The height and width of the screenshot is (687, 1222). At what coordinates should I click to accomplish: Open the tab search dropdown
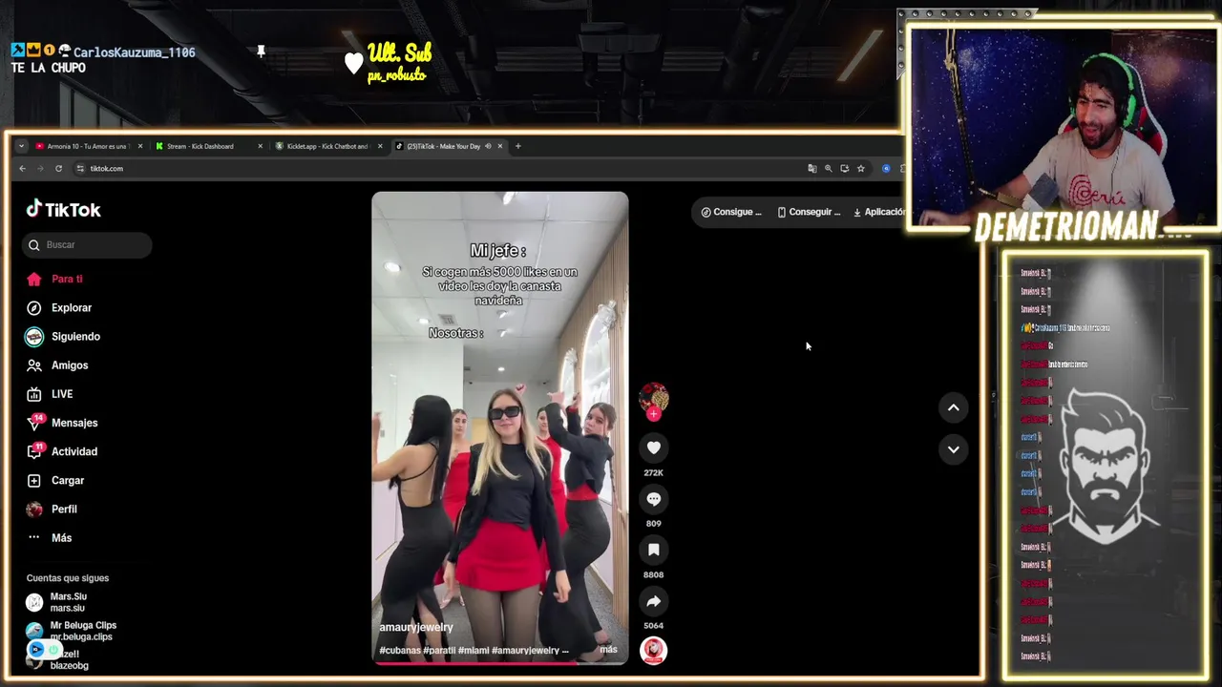pyautogui.click(x=21, y=146)
